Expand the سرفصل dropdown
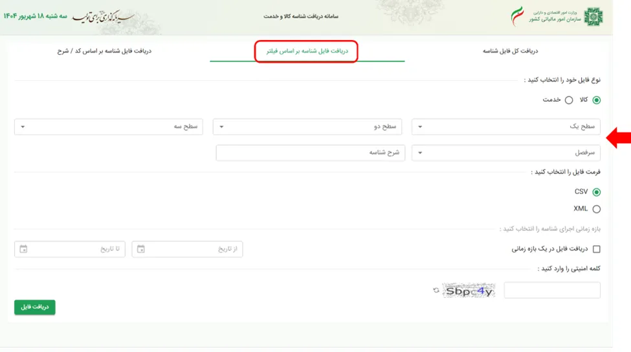The width and height of the screenshot is (631, 352). click(506, 153)
